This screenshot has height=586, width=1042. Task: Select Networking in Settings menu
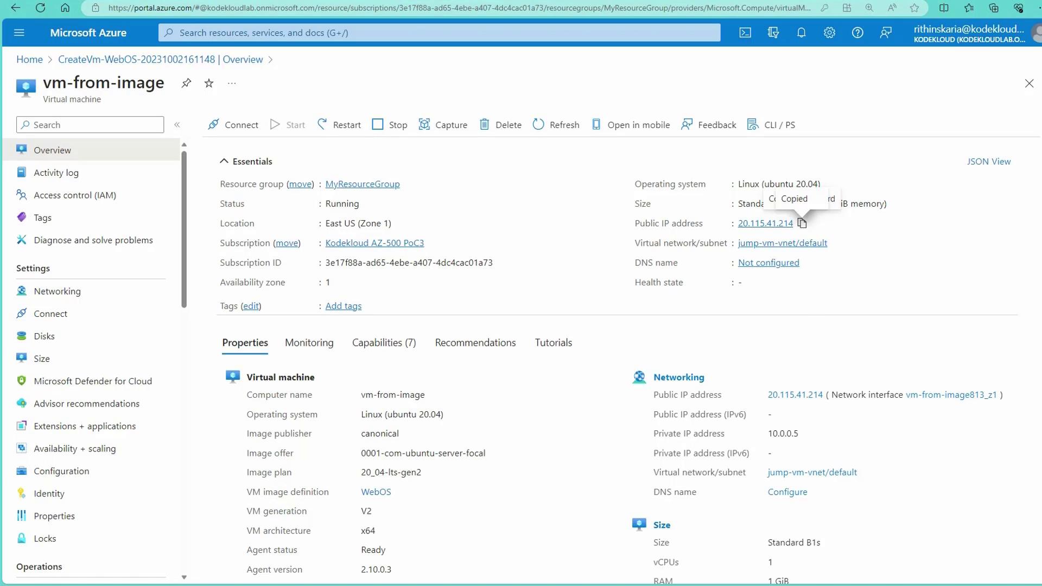pos(57,291)
